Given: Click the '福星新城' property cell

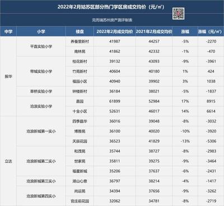Looking at the screenshot, I should tap(80, 171).
